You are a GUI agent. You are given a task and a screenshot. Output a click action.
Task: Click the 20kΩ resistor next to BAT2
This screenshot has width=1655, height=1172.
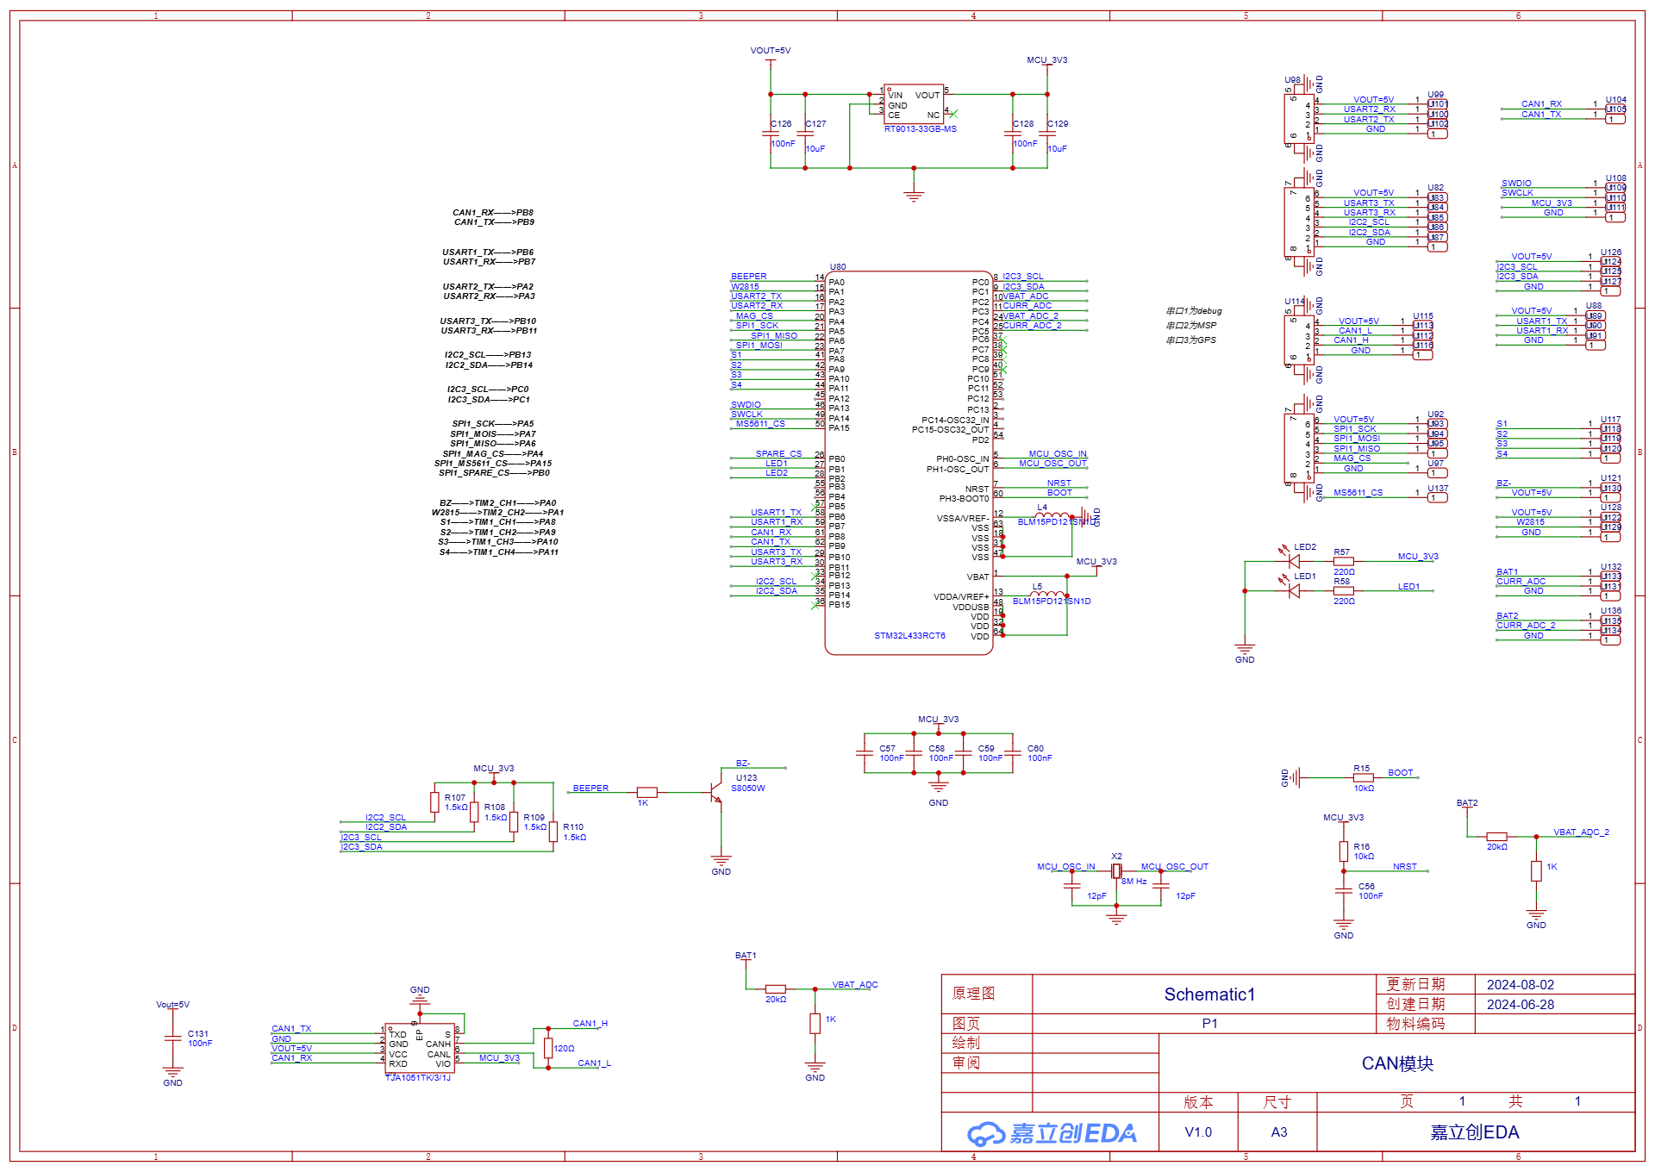(x=1496, y=837)
